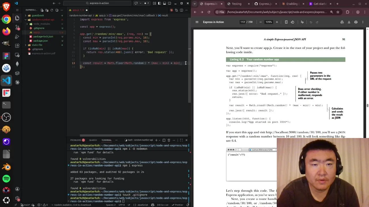Zoom in the PDF with plus button
The height and width of the screenshot is (207, 369).
click(x=277, y=22)
